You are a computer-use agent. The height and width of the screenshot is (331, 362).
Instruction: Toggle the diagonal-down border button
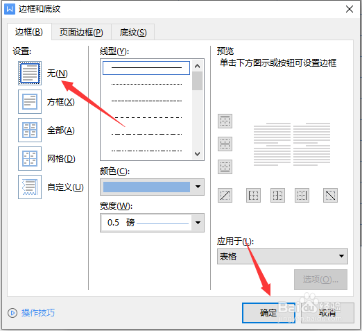[330, 196]
